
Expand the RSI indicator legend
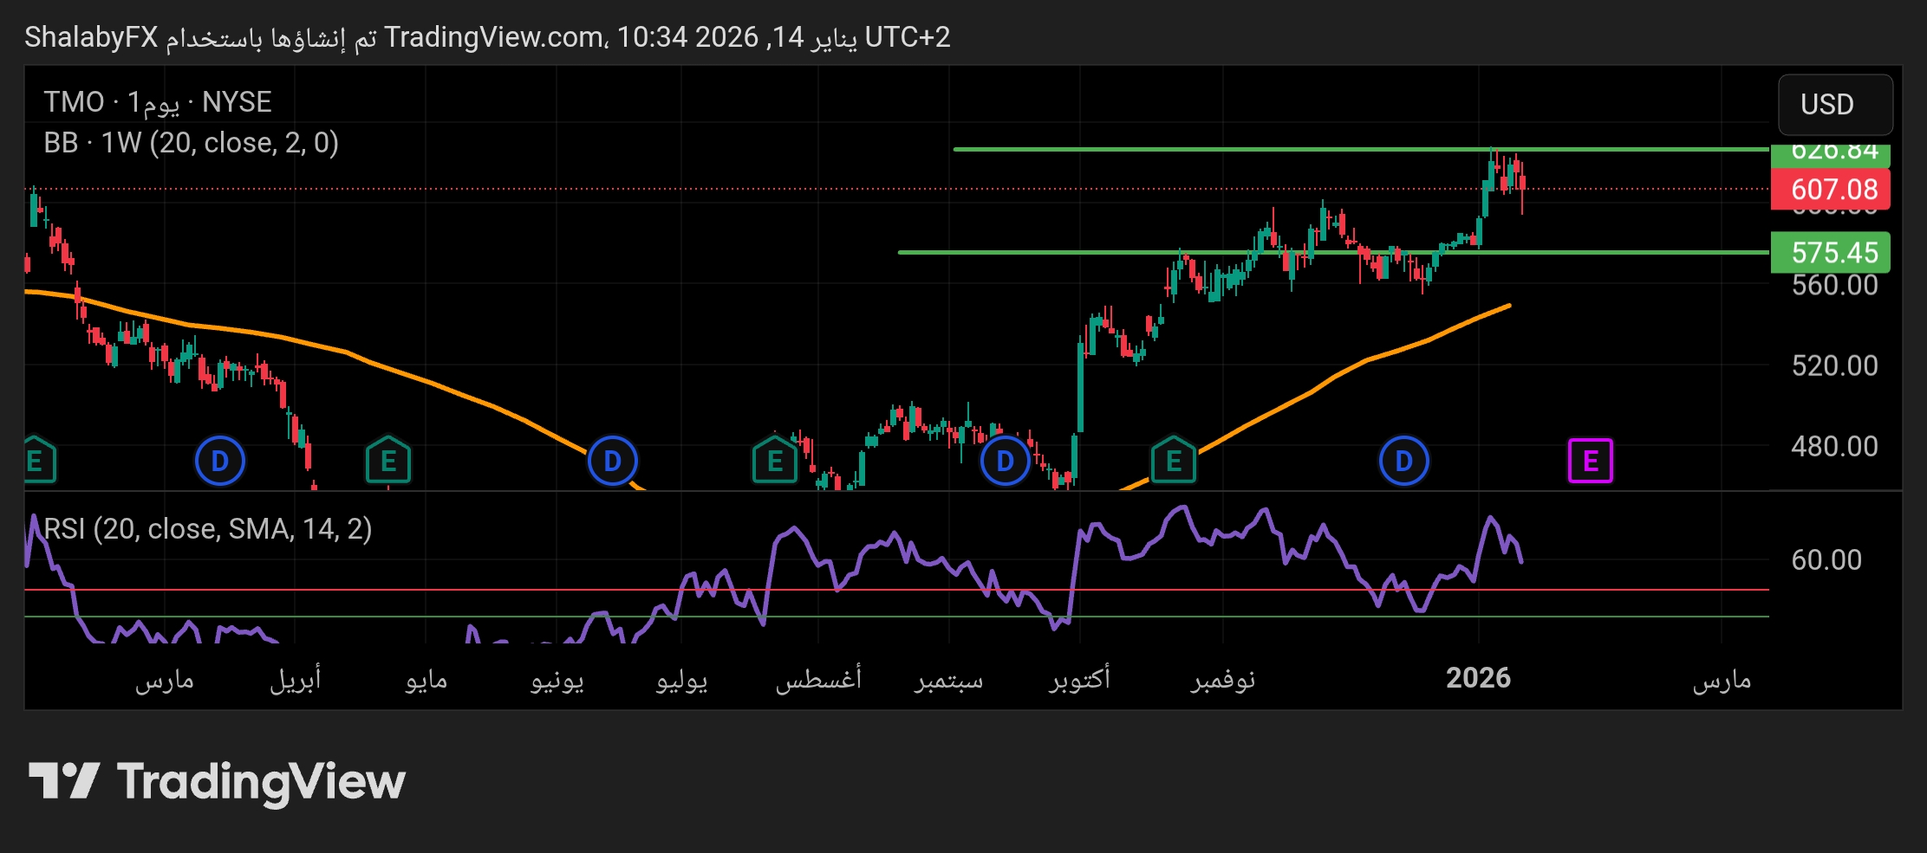click(208, 528)
